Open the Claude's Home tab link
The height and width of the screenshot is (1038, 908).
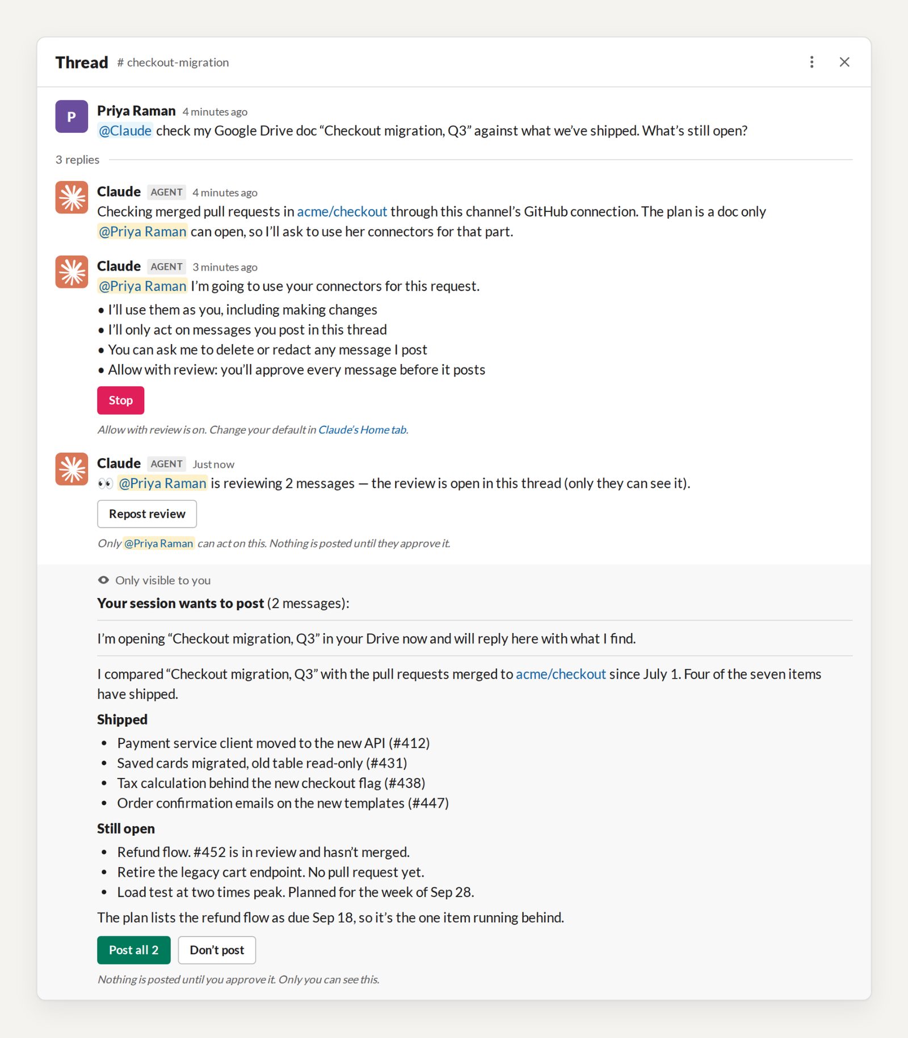362,430
